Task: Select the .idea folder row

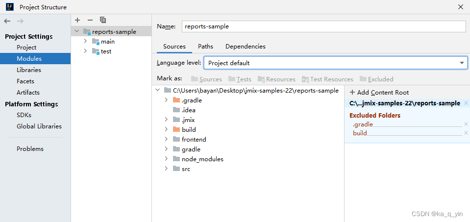Action: [x=248, y=110]
